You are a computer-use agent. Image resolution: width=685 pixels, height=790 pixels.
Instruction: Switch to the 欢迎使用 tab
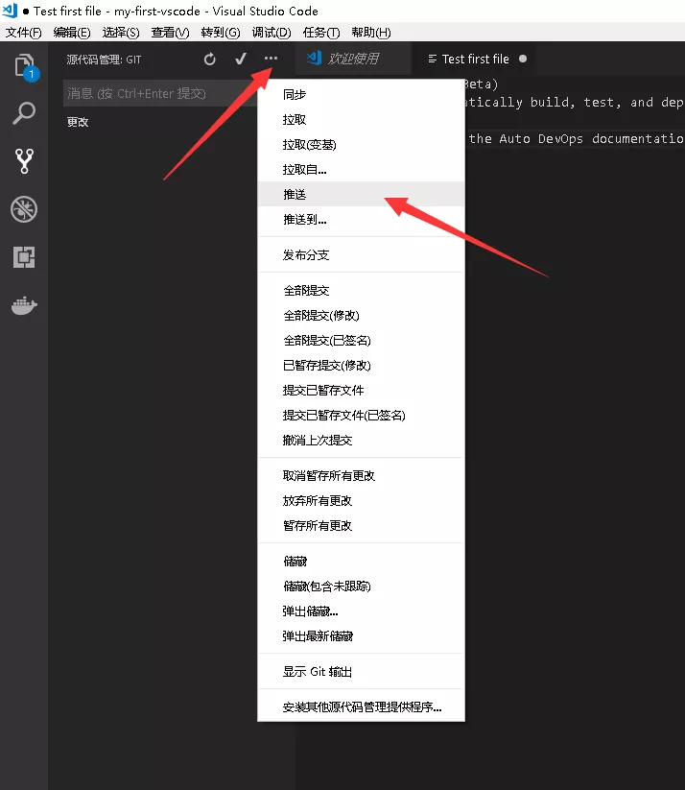point(353,59)
